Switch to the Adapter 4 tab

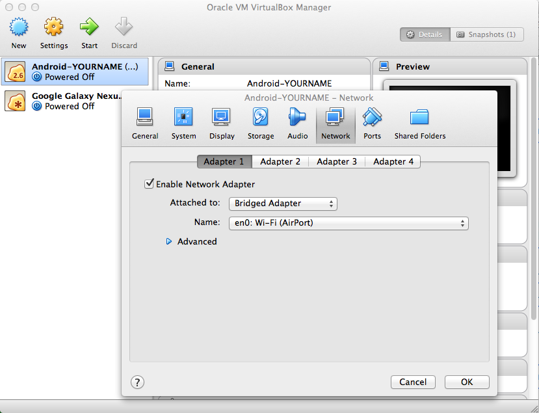[393, 161]
